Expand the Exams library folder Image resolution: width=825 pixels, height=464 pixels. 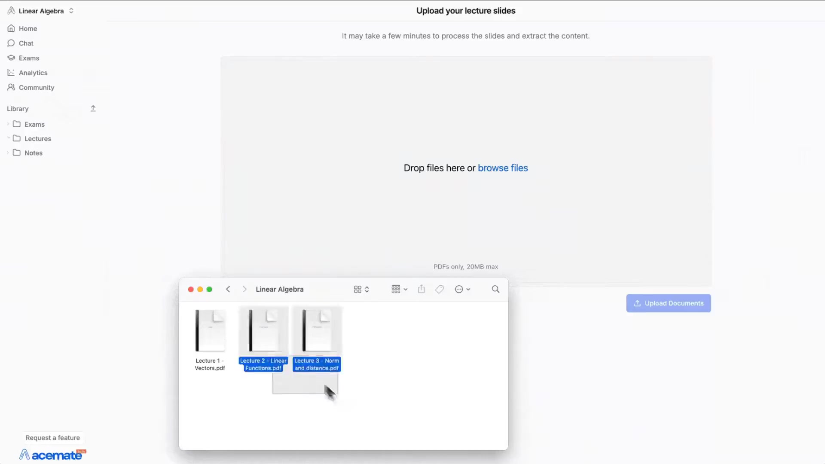(8, 124)
